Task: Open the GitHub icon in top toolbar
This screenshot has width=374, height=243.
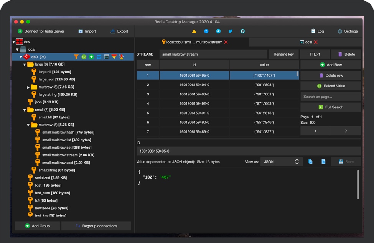Action: [x=242, y=31]
